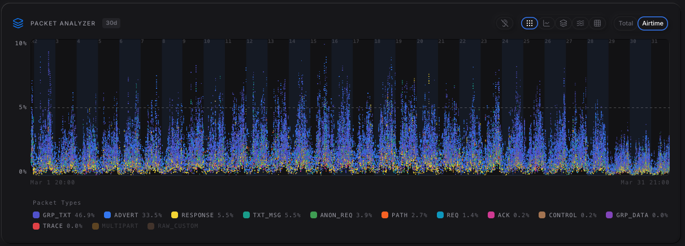Click the PACKET ANALYZER title text
The height and width of the screenshot is (246, 685).
click(63, 23)
